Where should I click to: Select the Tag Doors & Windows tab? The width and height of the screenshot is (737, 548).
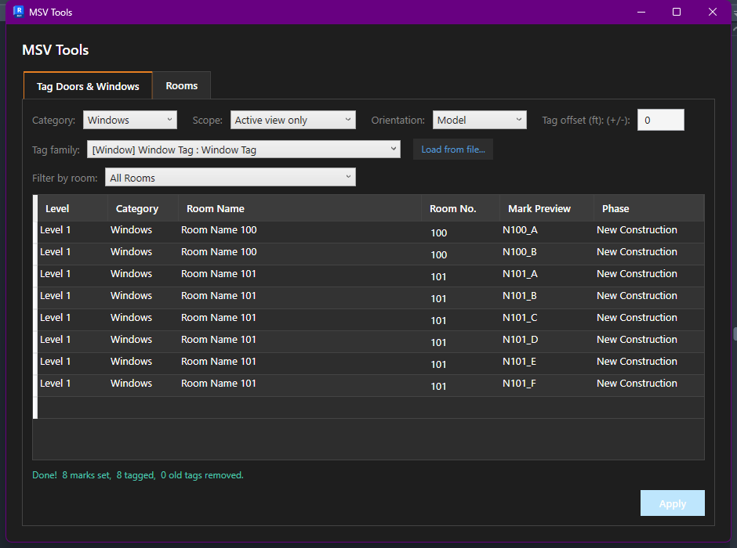pos(88,86)
